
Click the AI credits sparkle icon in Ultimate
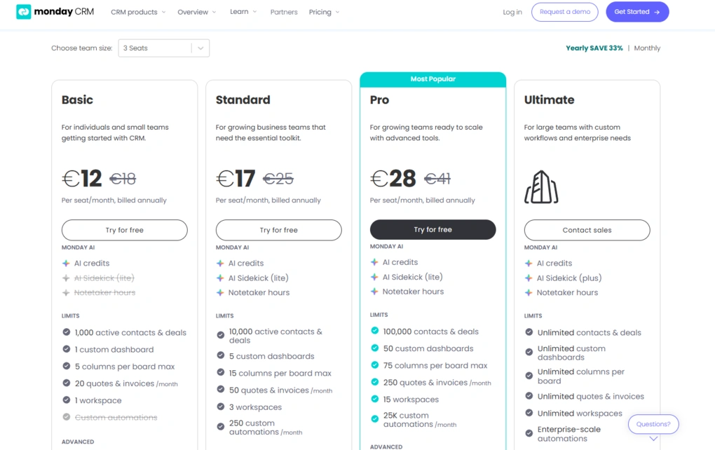(x=529, y=263)
